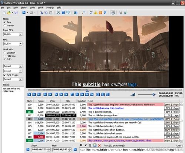Select the Duration work-with option
Viewport: 185px width, 153px height.
click(x=5, y=53)
